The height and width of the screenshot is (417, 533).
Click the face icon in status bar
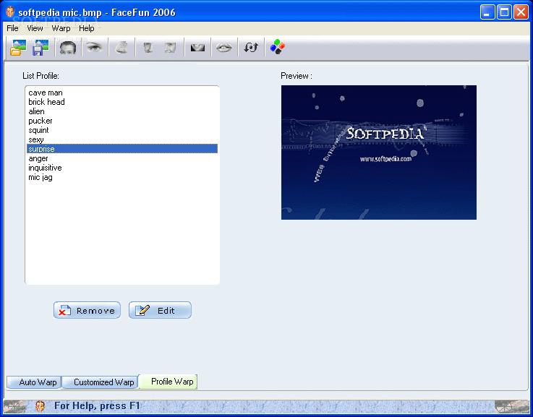pos(40,405)
